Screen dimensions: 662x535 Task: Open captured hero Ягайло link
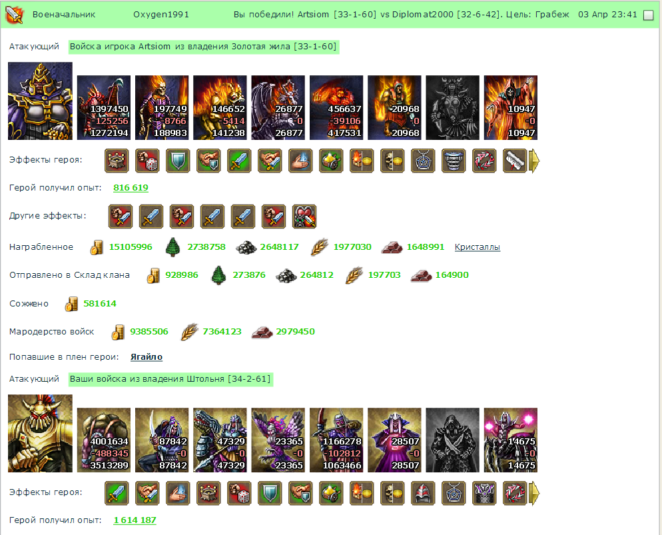tap(146, 357)
